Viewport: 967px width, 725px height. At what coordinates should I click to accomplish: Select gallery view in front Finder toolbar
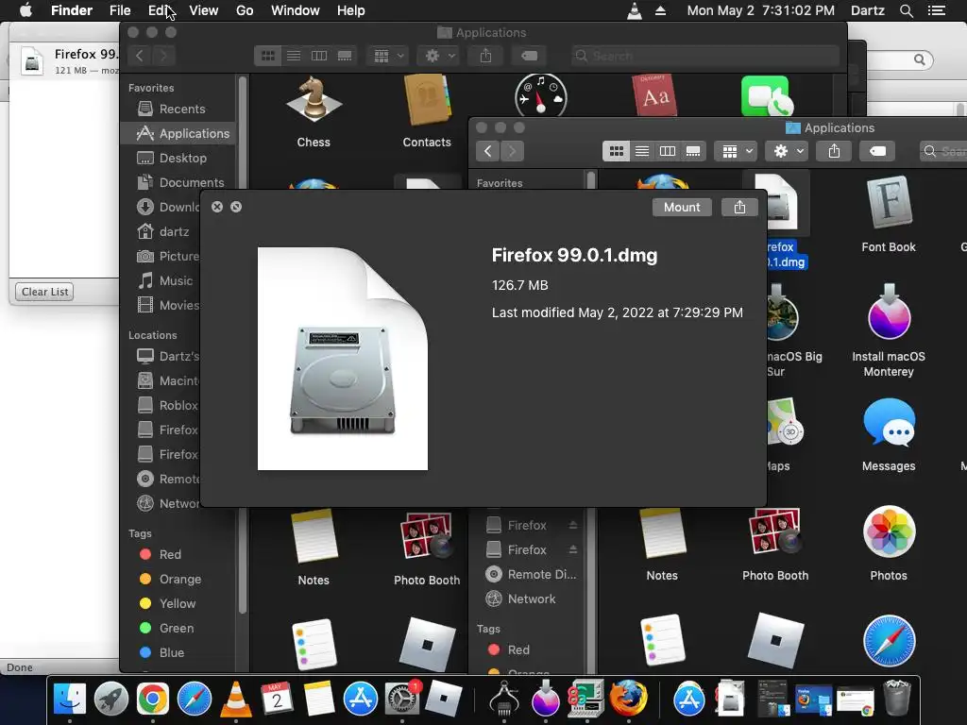[x=693, y=151]
